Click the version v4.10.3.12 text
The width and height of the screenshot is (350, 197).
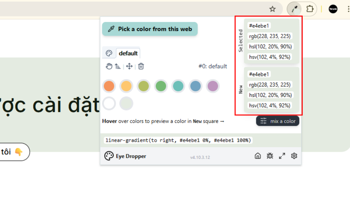click(x=200, y=158)
